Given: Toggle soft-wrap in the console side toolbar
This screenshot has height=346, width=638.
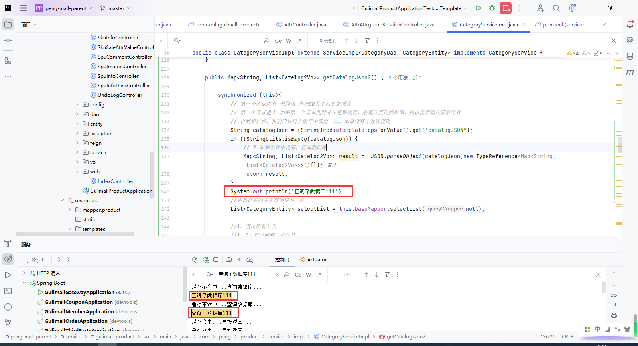Looking at the screenshot, I should pyautogui.click(x=614, y=295).
